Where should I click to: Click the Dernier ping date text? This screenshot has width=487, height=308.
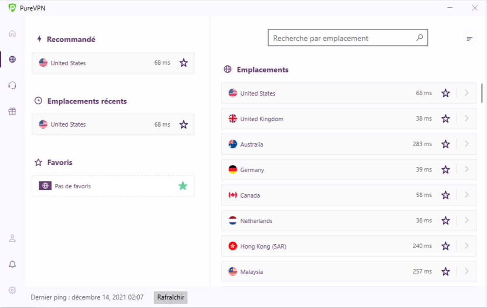coord(87,297)
